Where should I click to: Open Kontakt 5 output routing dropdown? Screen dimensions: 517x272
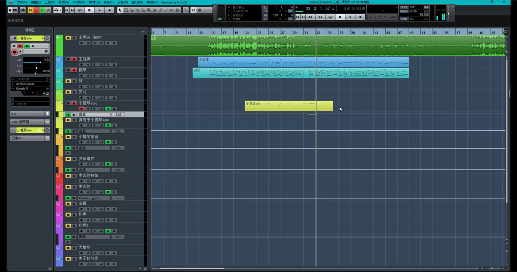pos(30,89)
